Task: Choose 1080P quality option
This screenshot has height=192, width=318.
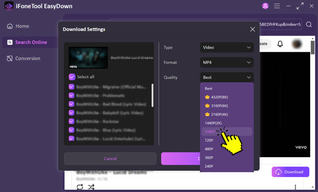Action: [227, 132]
